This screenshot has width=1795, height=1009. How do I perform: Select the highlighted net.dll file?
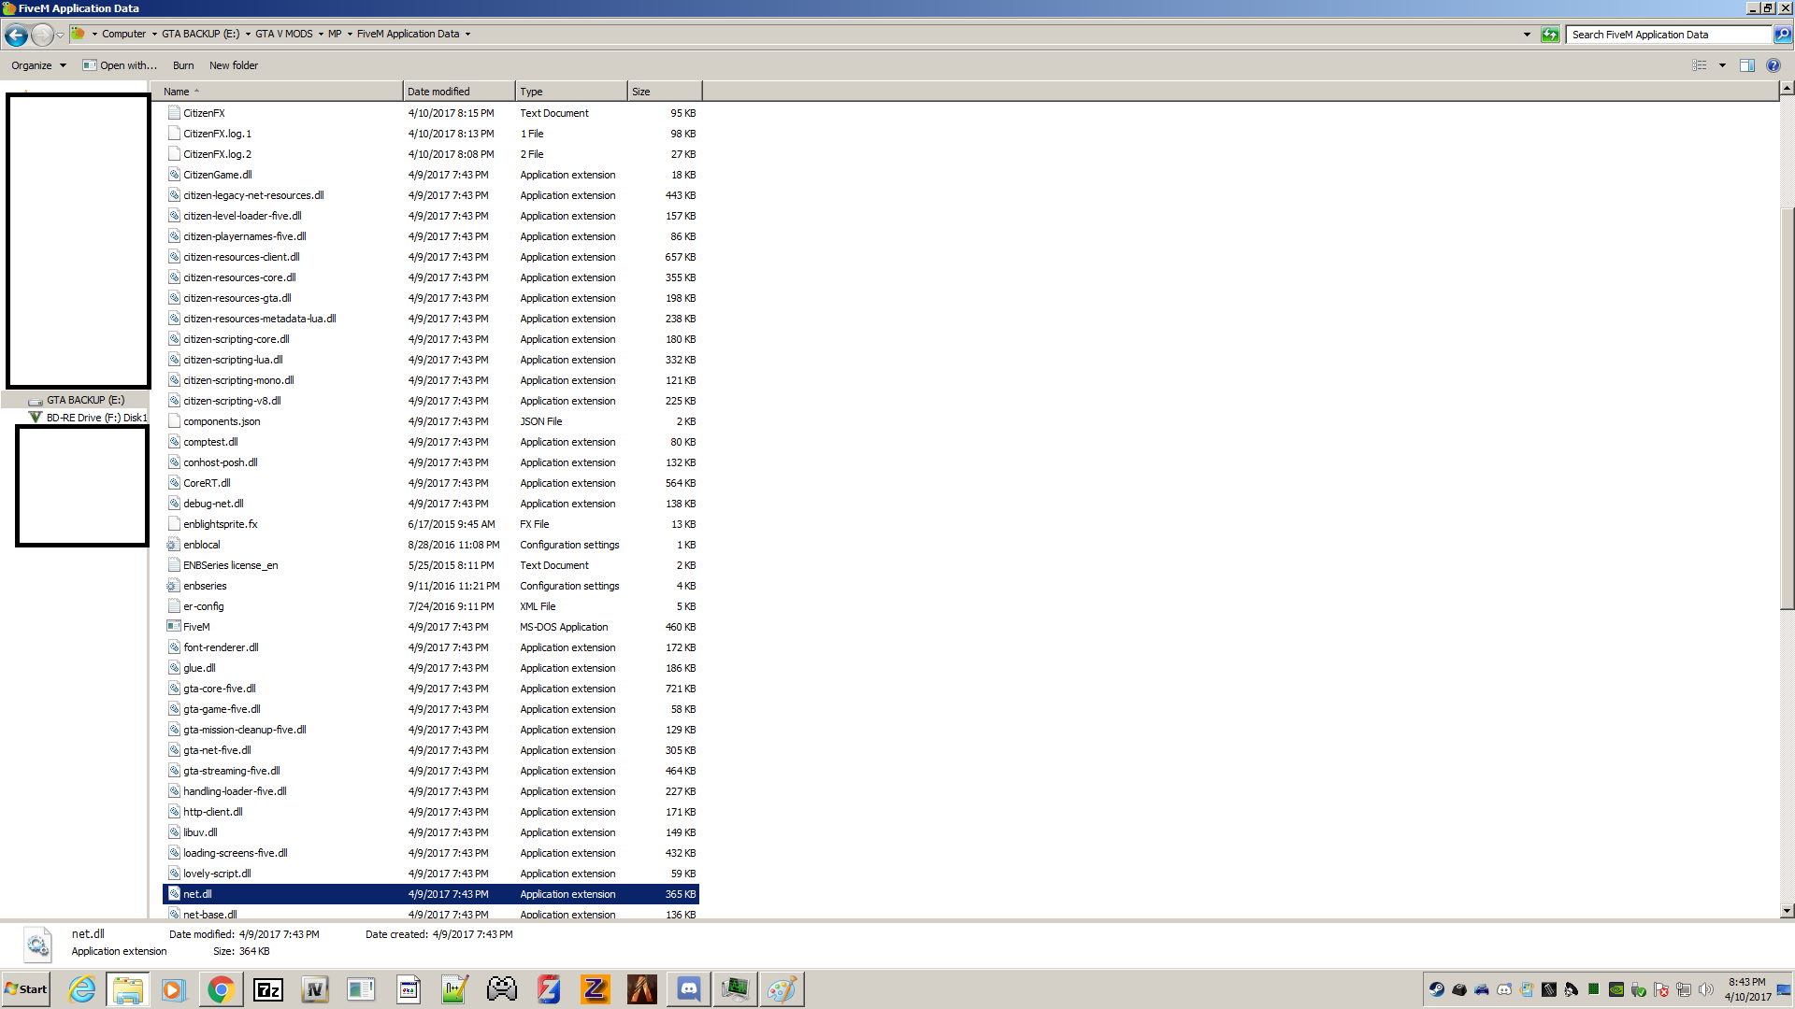point(431,894)
